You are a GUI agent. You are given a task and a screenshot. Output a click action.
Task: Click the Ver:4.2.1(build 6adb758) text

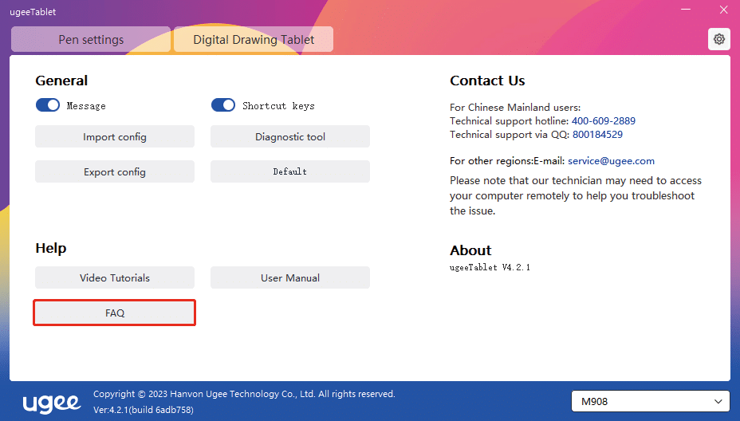click(144, 410)
